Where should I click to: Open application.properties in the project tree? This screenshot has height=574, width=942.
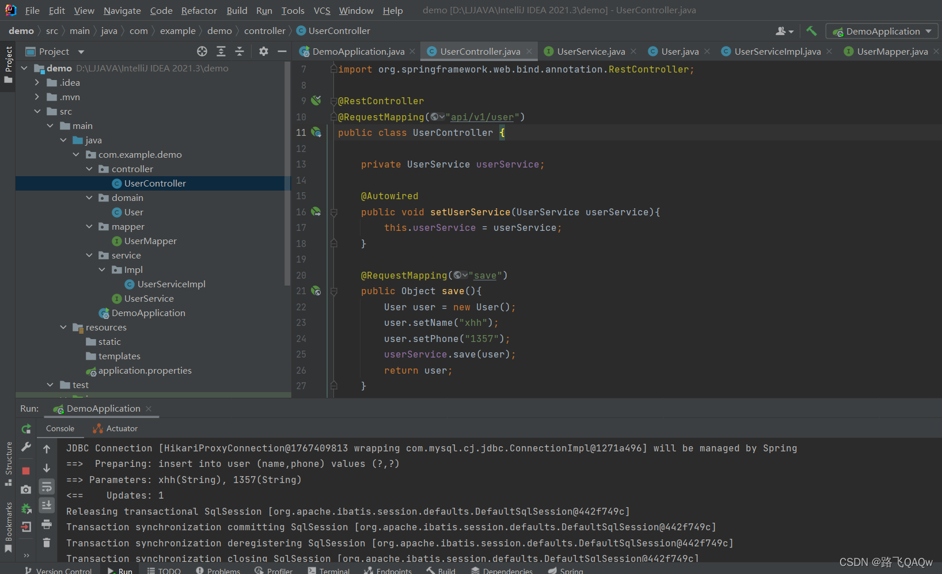(145, 370)
